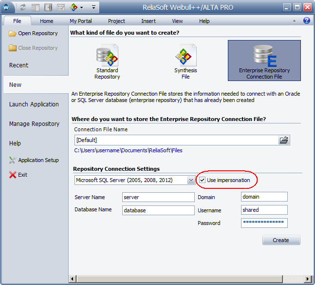Screen dimensions: 315x285
Task: Click the horizontal scrollbar right arrow
Action: 307,279
